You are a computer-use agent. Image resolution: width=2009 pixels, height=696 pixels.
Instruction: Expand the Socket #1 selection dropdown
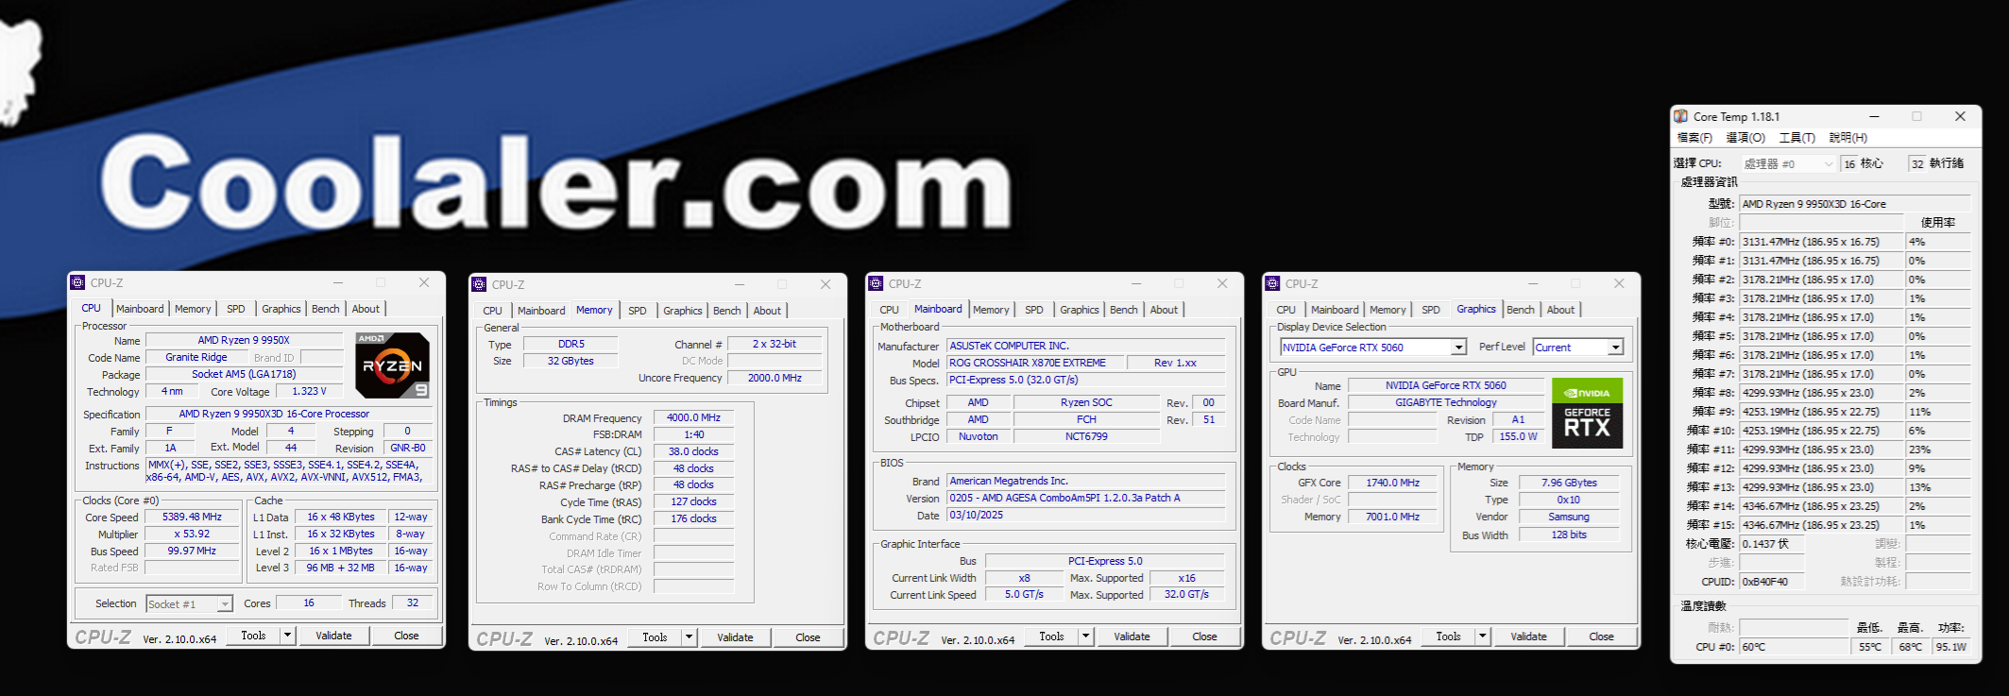(x=225, y=604)
